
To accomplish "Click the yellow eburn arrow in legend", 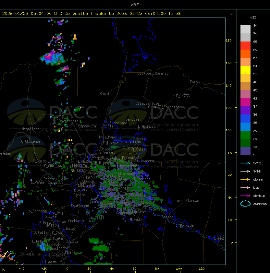I will (245, 180).
